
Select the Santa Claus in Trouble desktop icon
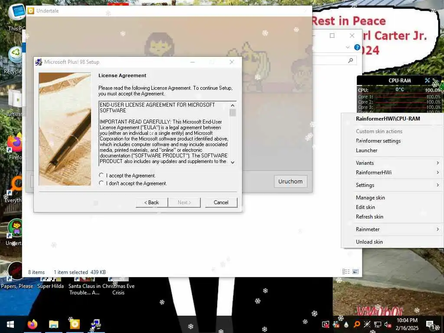[85, 286]
